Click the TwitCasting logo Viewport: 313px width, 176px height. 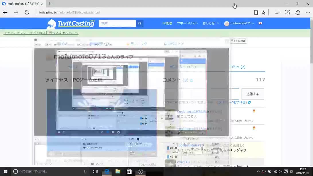pos(71,24)
